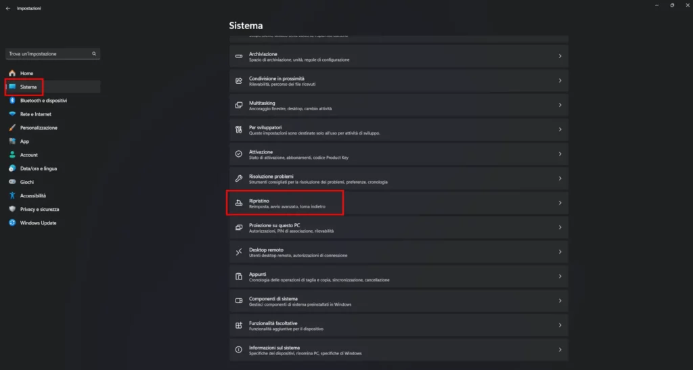Click the Condivisione in prossimità share icon
693x370 pixels.
point(238,80)
